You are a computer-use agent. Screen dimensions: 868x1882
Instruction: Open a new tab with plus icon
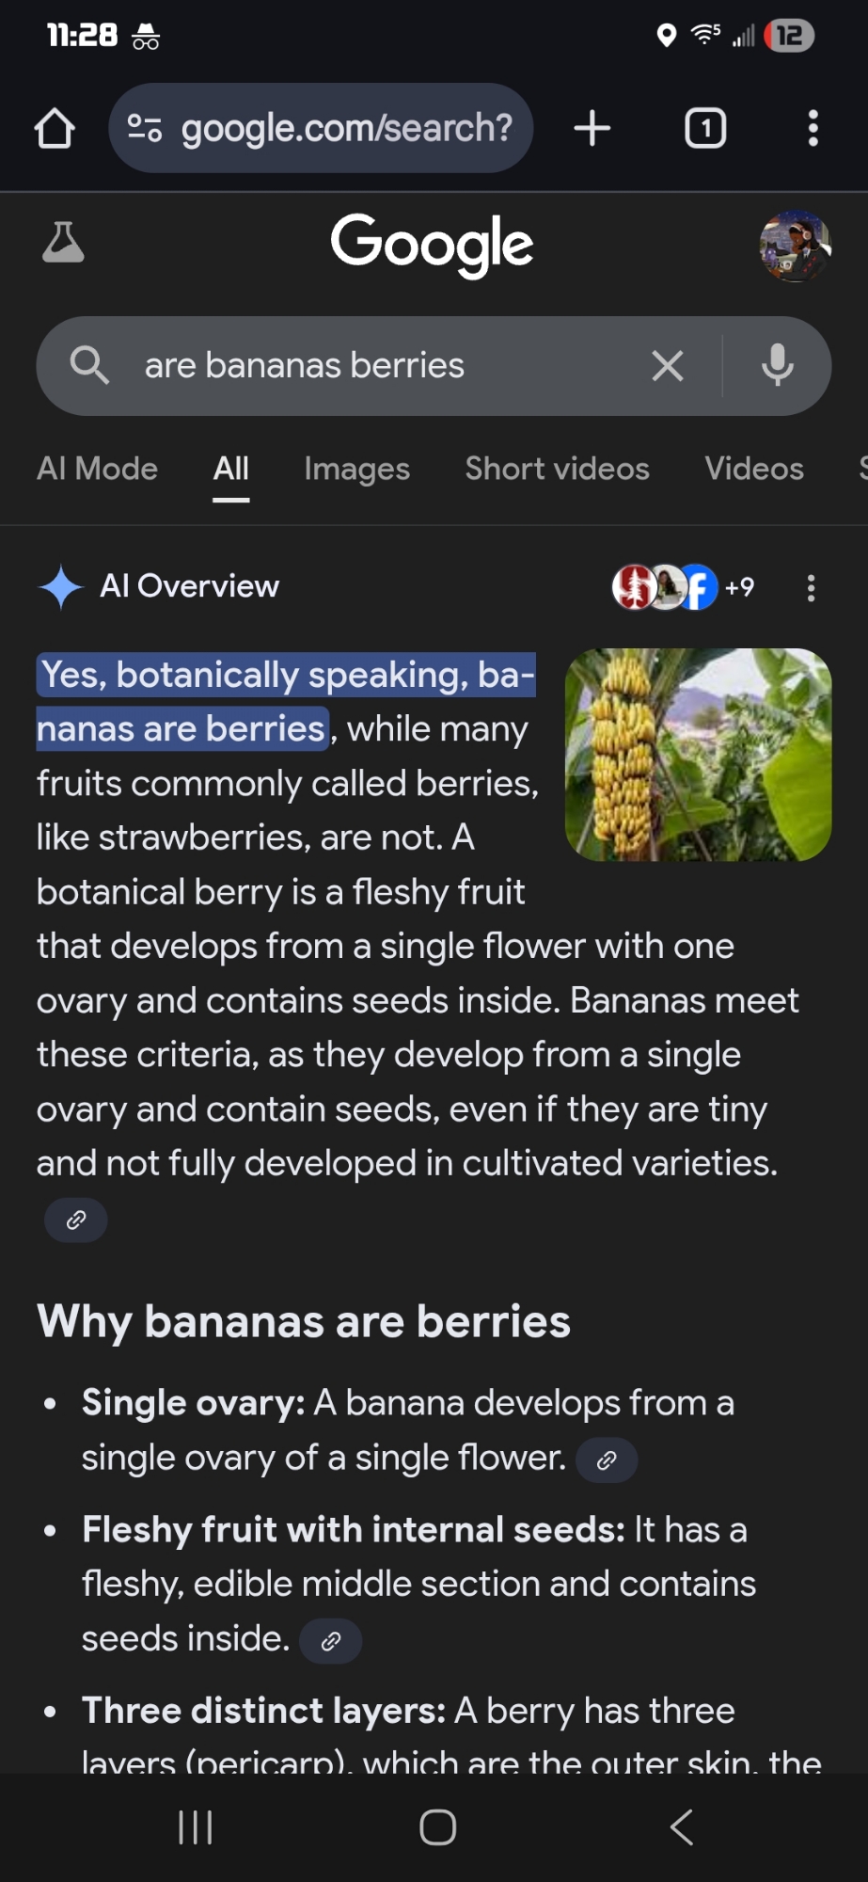[x=592, y=129]
